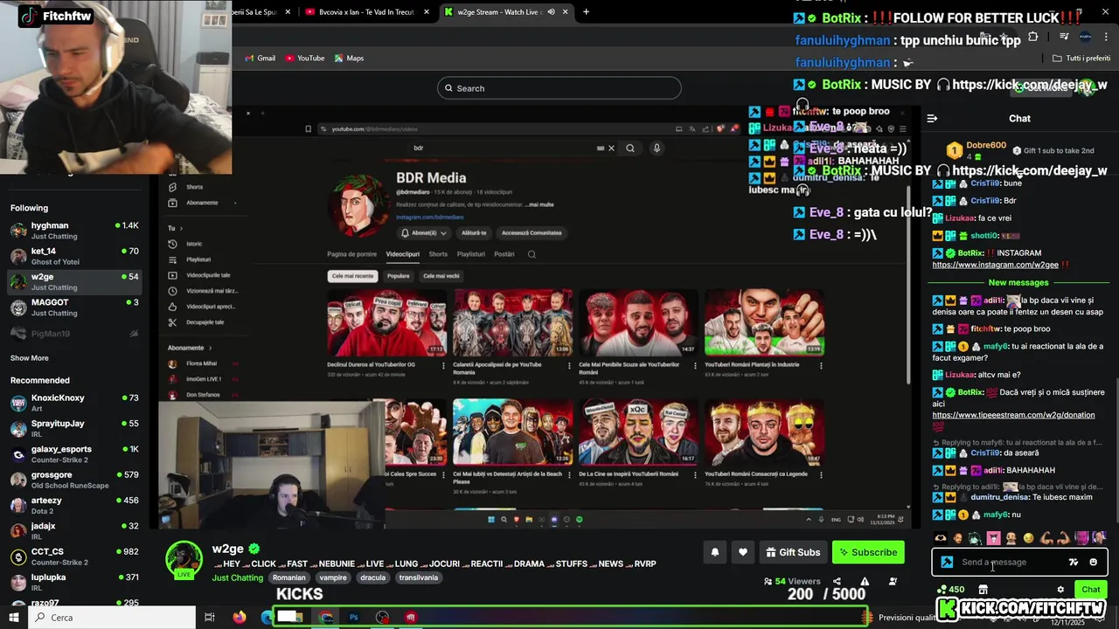
Task: Open the Maps bookmark
Action: coord(349,59)
